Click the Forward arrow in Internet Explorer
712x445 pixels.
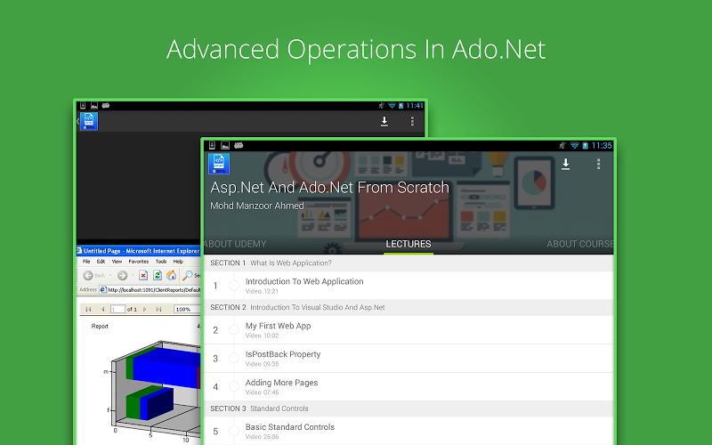click(122, 275)
